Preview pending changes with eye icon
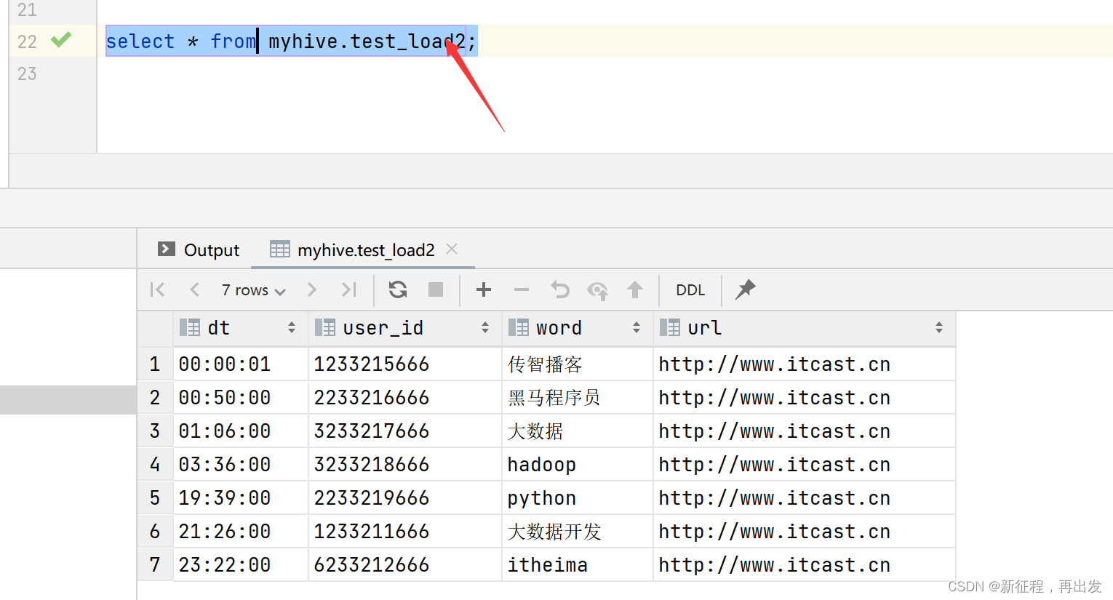Screen dimensions: 1113x600 tap(598, 290)
